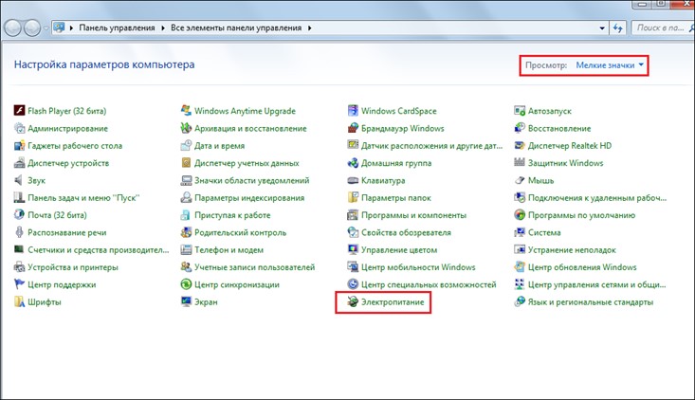Click the Клавиатура keyboard icon
Image resolution: width=695 pixels, height=400 pixels.
353,180
